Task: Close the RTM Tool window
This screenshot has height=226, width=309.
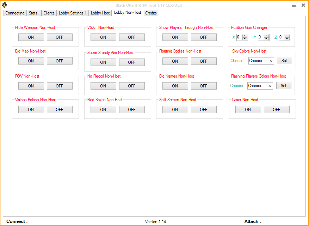Action: tap(303, 5)
